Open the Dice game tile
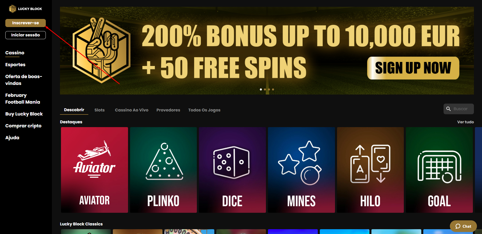The width and height of the screenshot is (482, 234). point(232,170)
